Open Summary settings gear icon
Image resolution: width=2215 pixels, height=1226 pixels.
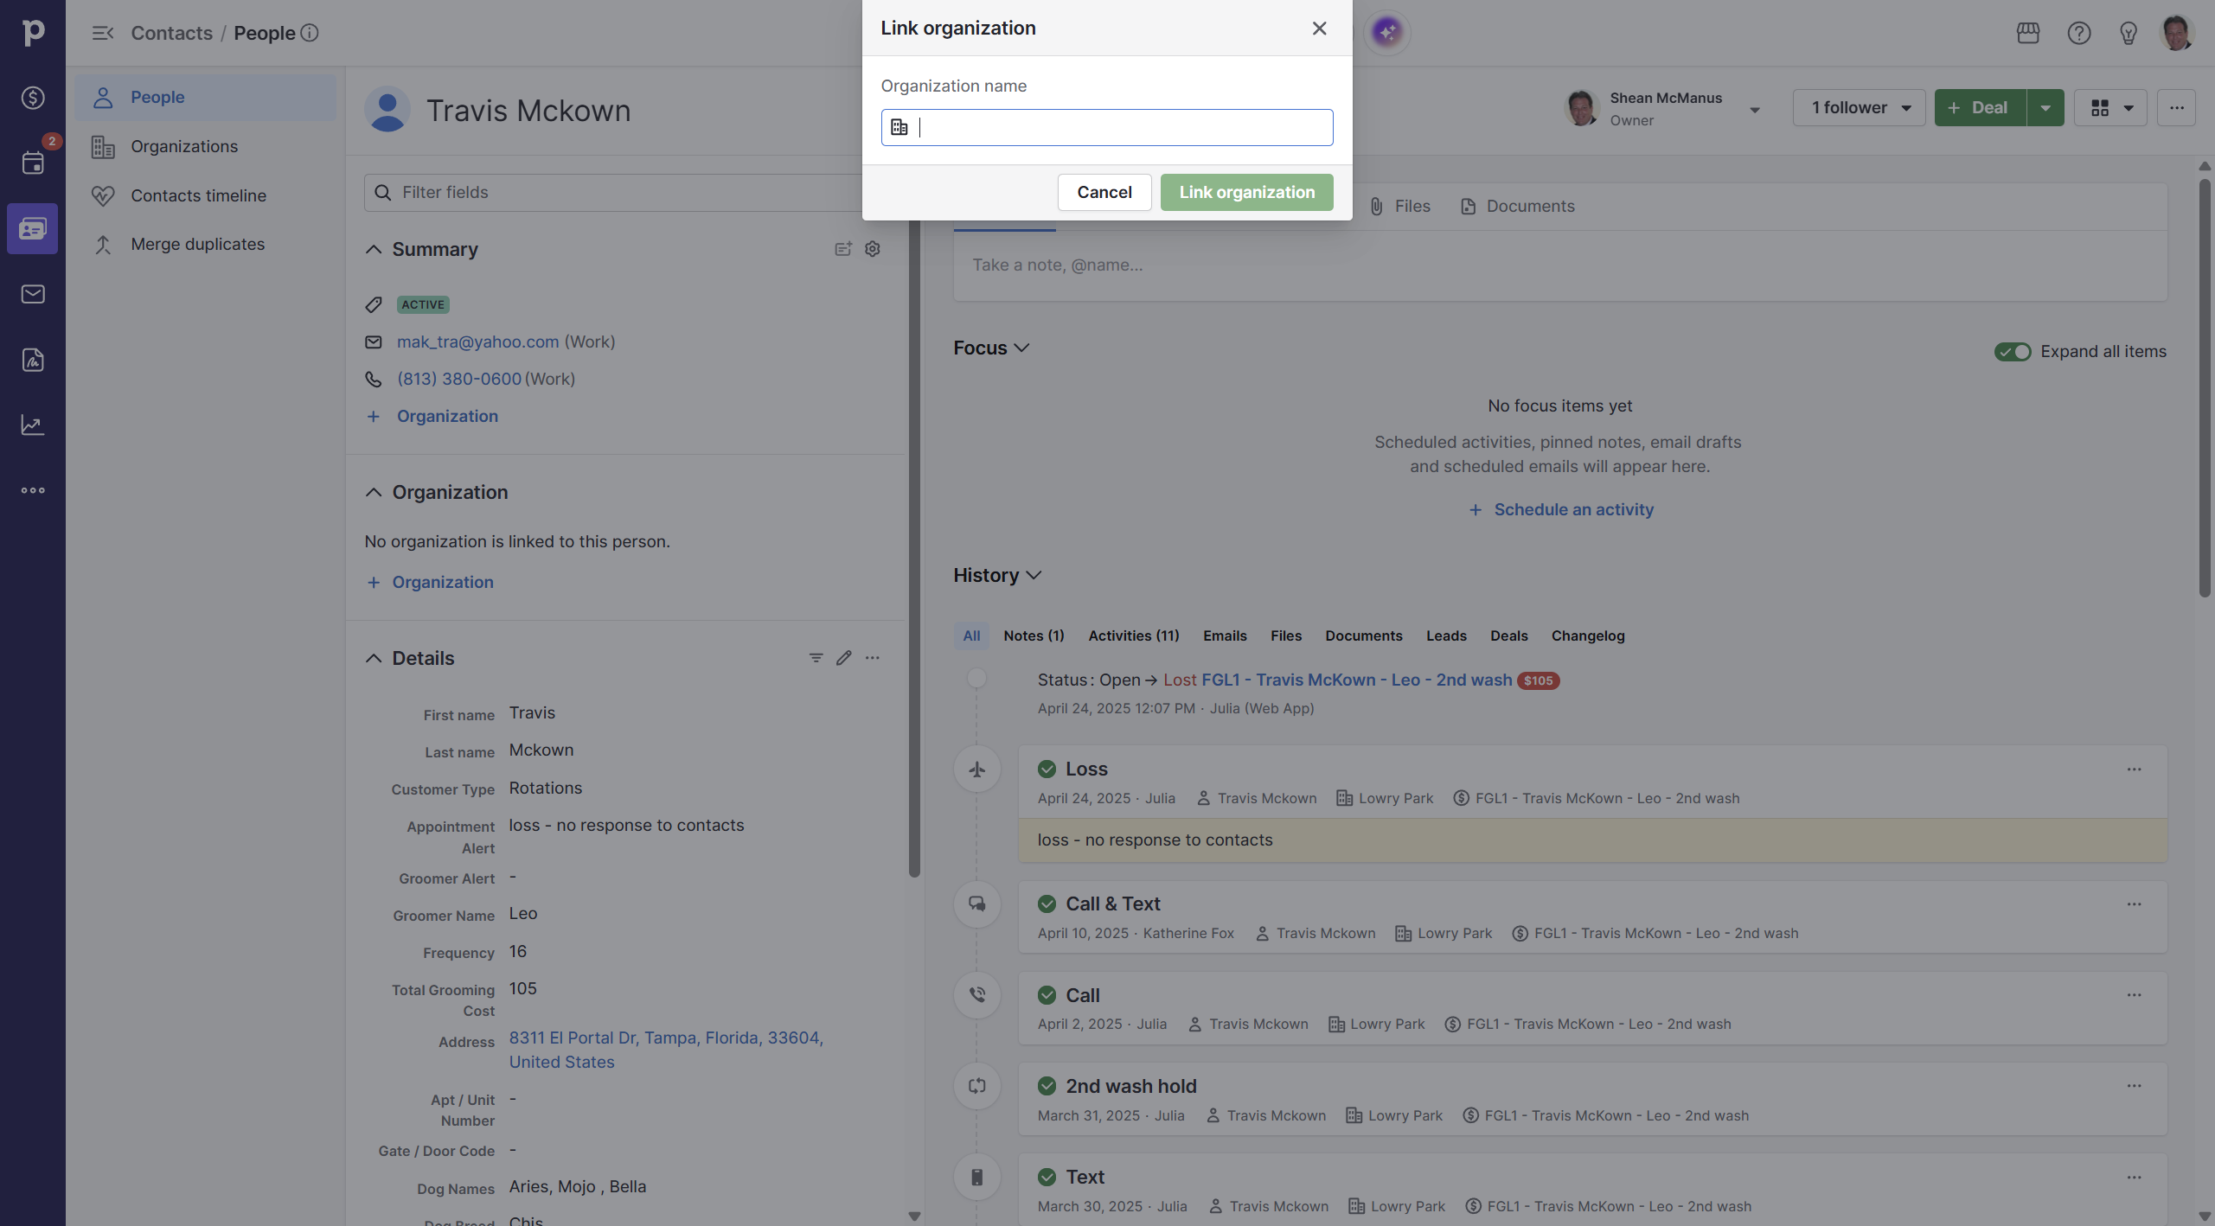coord(872,249)
